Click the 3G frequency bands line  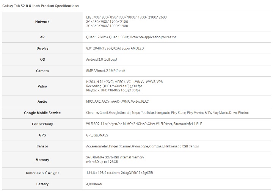pos(107,22)
